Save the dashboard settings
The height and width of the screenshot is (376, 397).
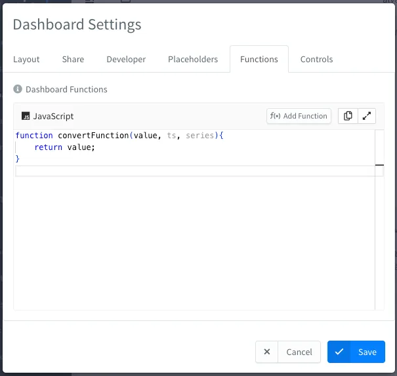point(356,352)
